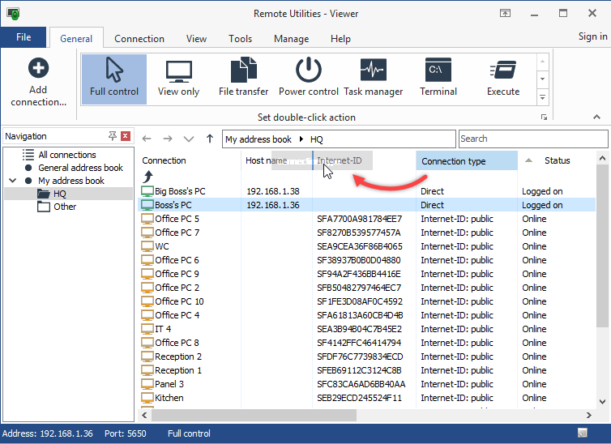
Task: Select Reception 2 connection
Action: (x=178, y=356)
